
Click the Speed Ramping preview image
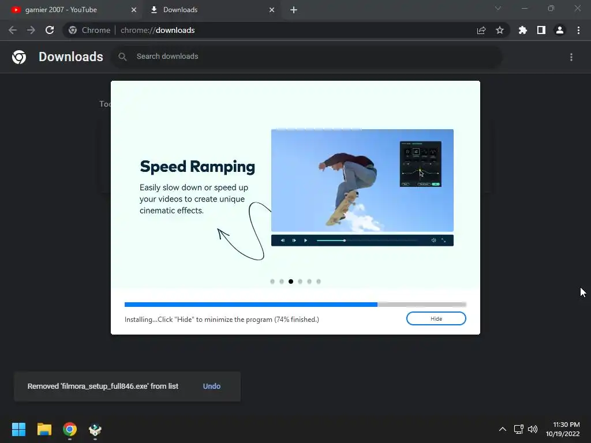pyautogui.click(x=362, y=181)
